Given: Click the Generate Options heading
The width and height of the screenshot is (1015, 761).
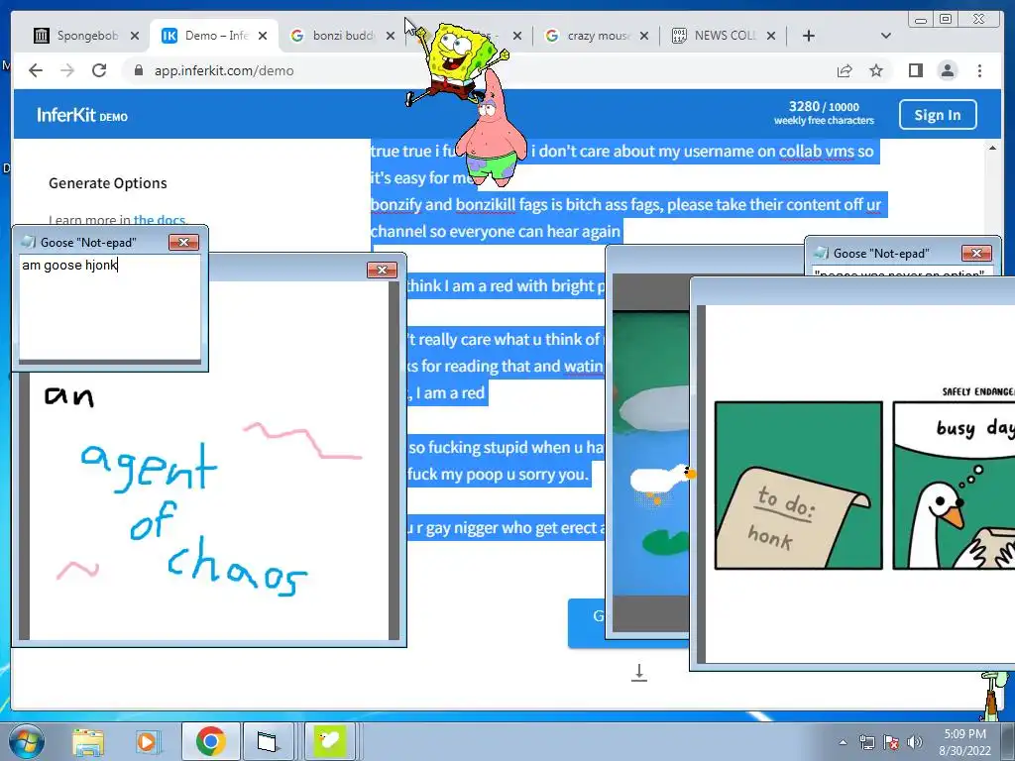Looking at the screenshot, I should click(107, 183).
